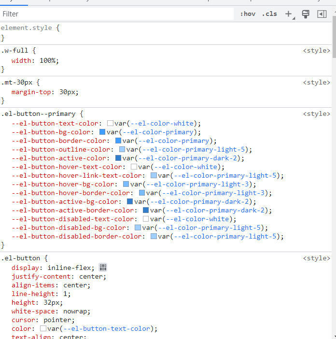Follow --el-color-primary link in bg-color row
Image resolution: width=336 pixels, height=339 pixels.
click(158, 132)
